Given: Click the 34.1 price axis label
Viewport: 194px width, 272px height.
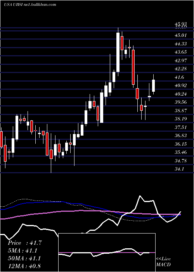Looking at the screenshot, I should point(179,169).
